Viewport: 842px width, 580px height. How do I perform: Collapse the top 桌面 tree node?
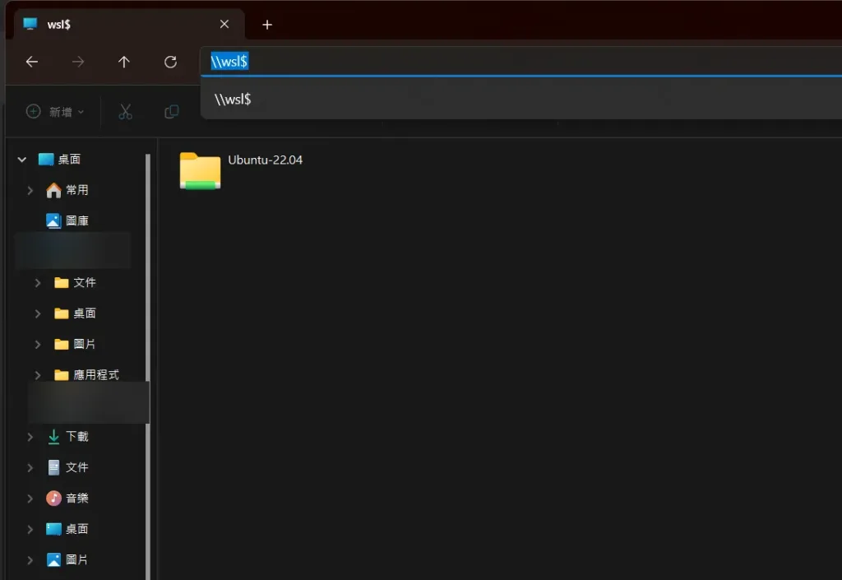[x=22, y=160]
